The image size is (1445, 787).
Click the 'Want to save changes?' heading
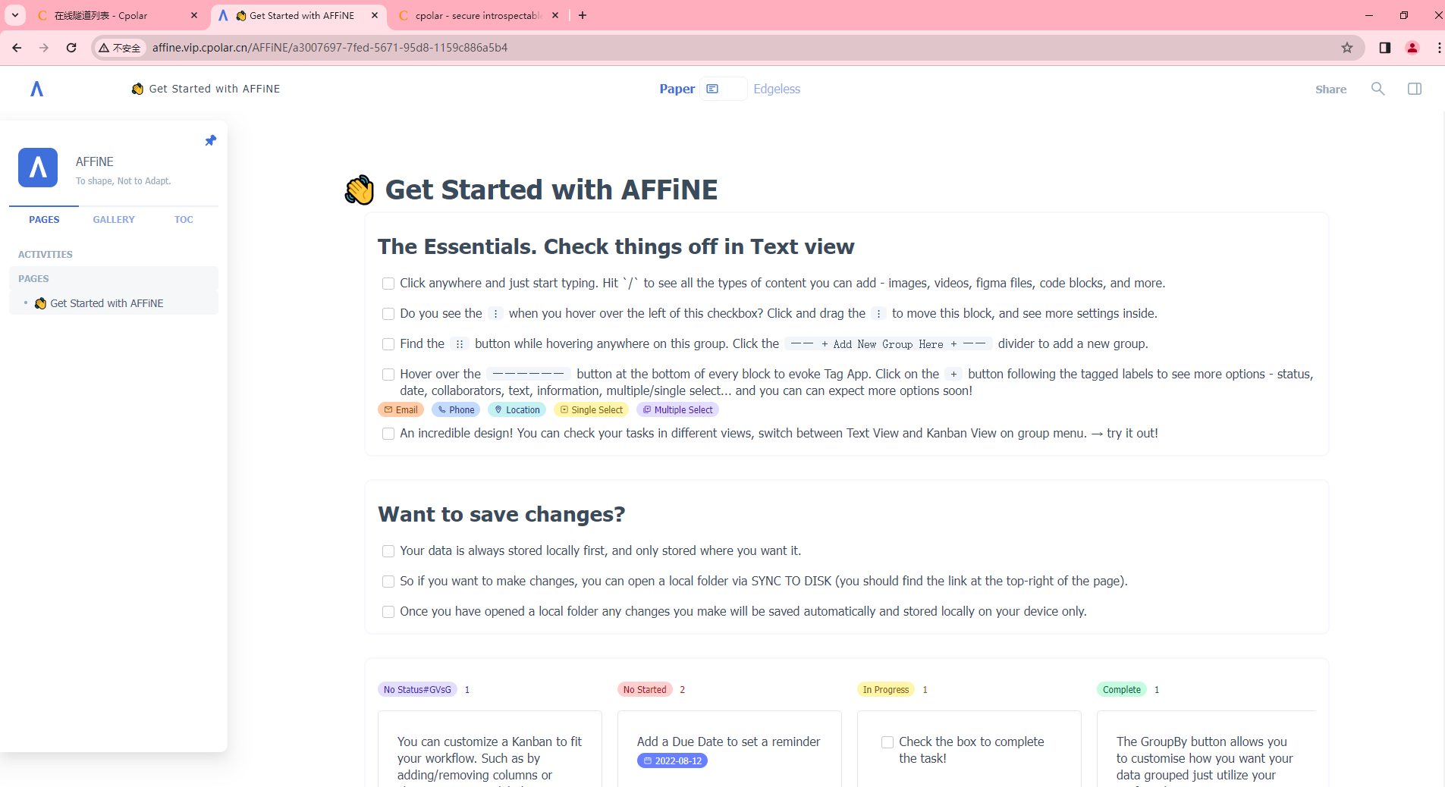(x=501, y=514)
